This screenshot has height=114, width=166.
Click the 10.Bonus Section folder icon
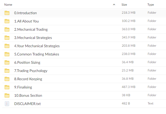(x=7, y=95)
